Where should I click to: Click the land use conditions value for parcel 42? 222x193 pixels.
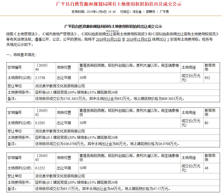pyautogui.click(x=77, y=137)
